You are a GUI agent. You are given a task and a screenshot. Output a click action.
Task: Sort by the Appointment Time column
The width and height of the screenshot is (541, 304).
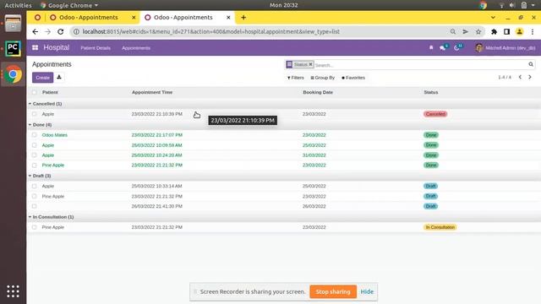tap(152, 92)
